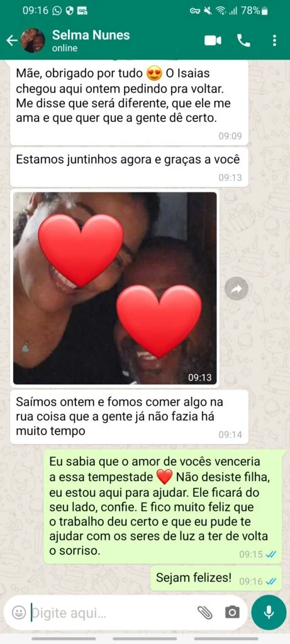Screen dimensions: 290x644
Task: Select the "Saímos ontem e fomos comer" message
Action: [x=129, y=417]
